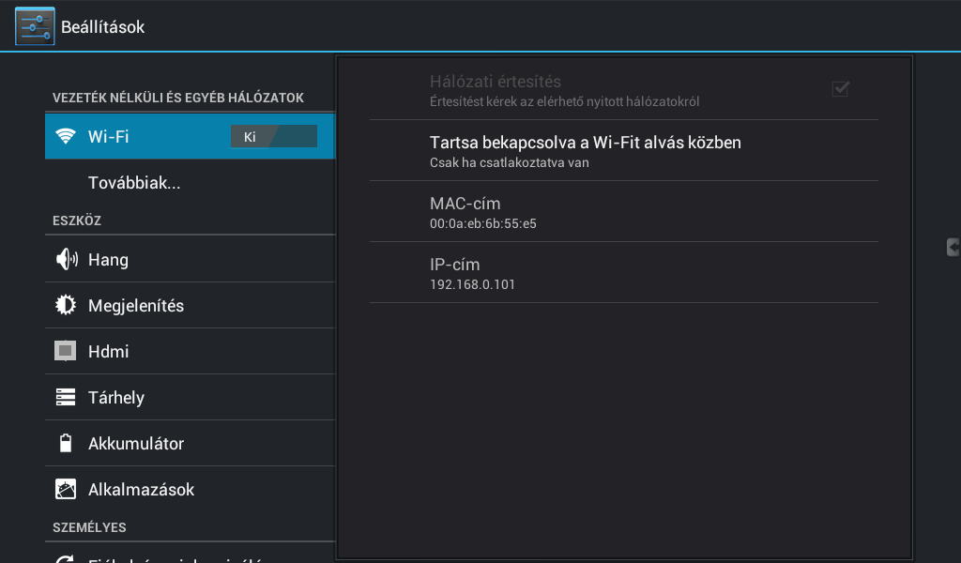Select the Wi-Fi signal icon

(x=66, y=136)
